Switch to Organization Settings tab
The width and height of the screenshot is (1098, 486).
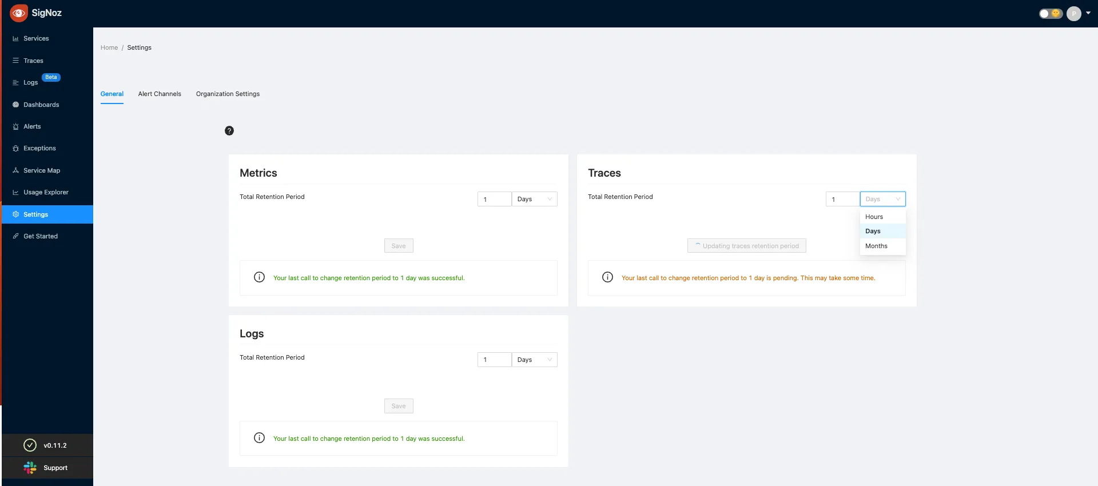(228, 94)
